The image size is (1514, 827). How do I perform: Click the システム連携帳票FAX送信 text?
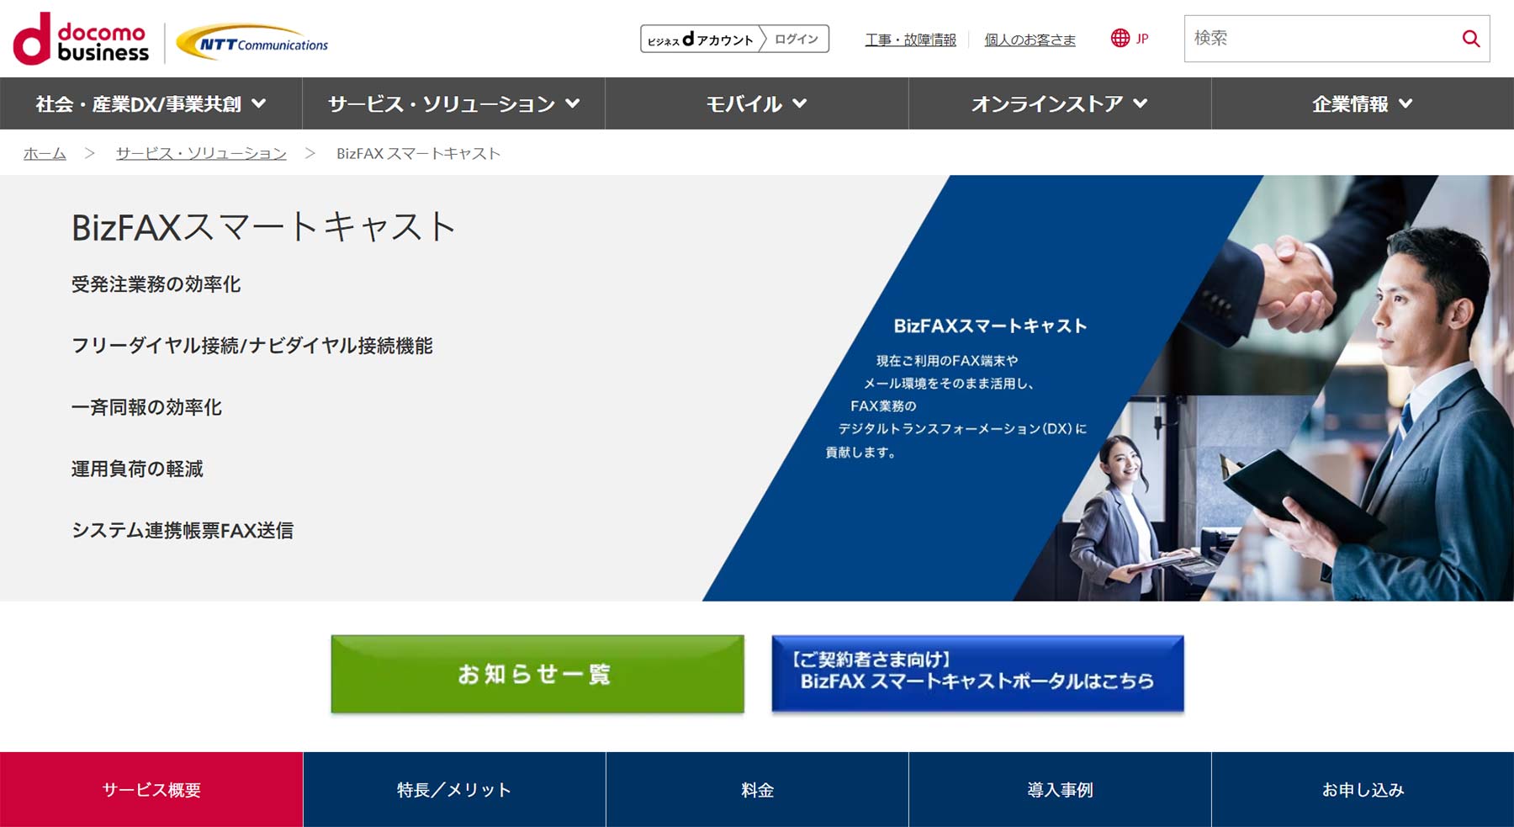[x=183, y=530]
